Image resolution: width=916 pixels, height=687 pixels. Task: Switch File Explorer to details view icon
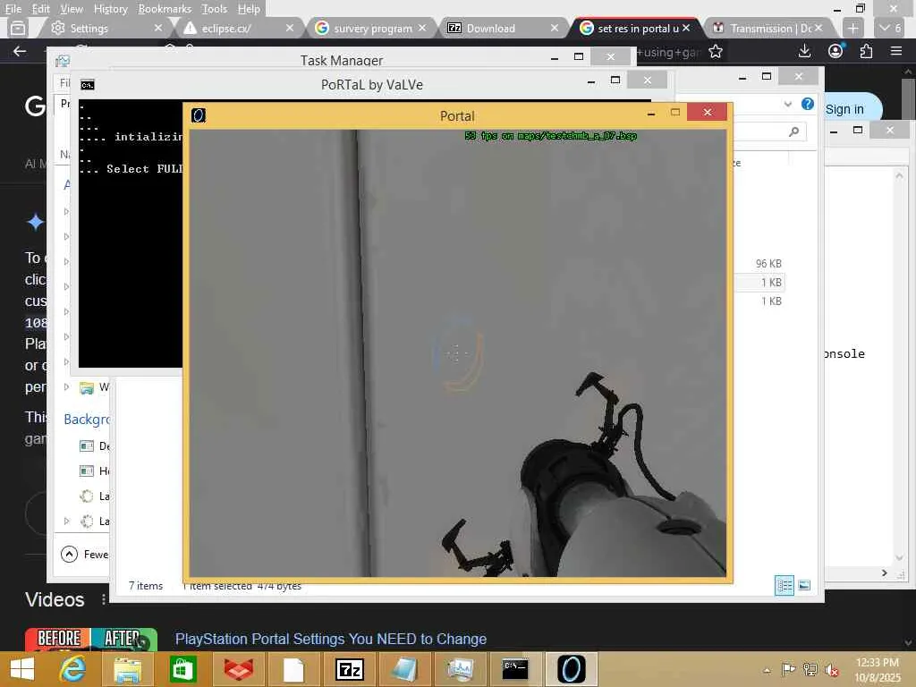784,585
